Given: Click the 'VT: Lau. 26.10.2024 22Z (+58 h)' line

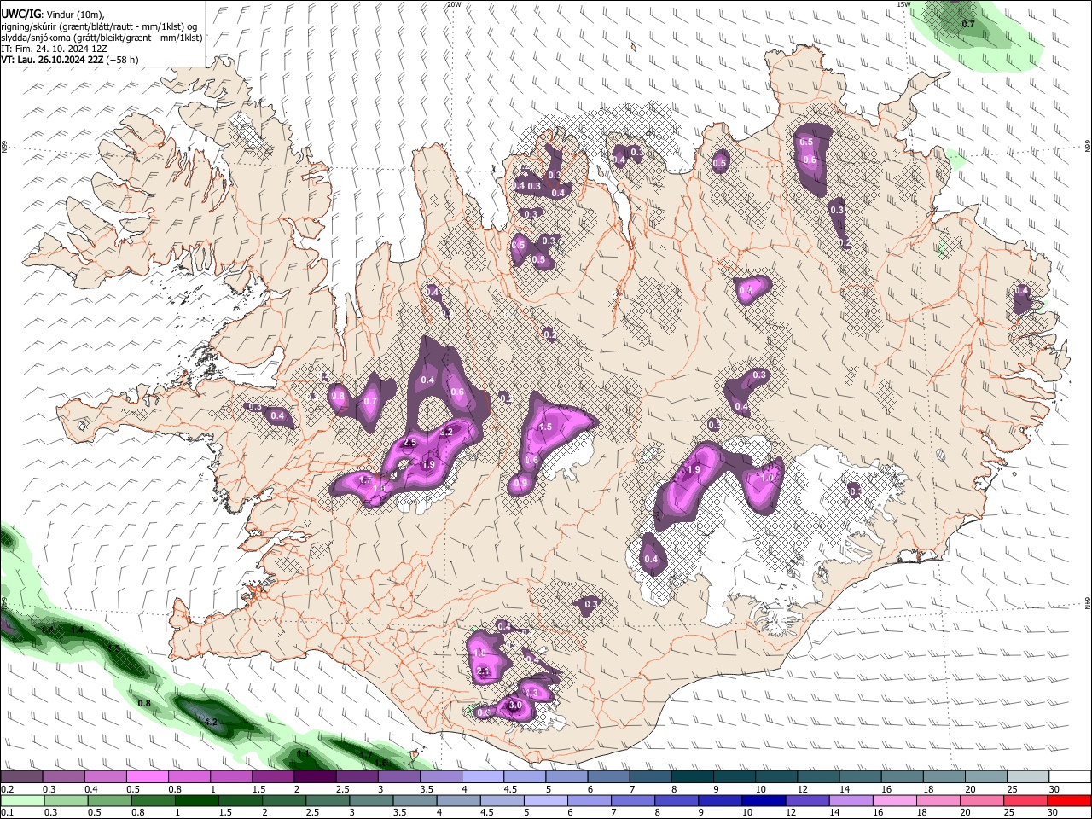Looking at the screenshot, I should click(70, 60).
